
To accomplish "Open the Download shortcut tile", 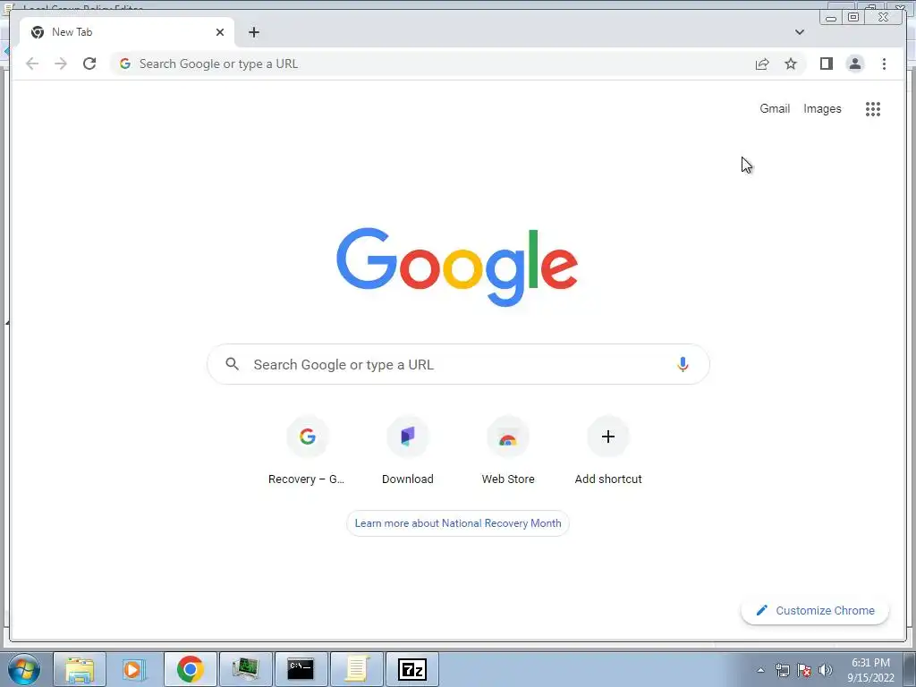I will coord(408,451).
